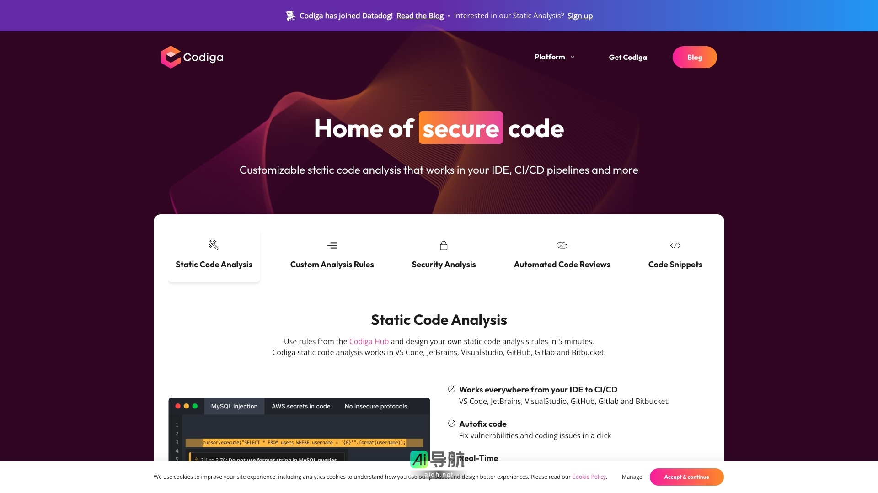Image resolution: width=878 pixels, height=493 pixels.
Task: Click the chevron arrow next to Platform
Action: [573, 58]
